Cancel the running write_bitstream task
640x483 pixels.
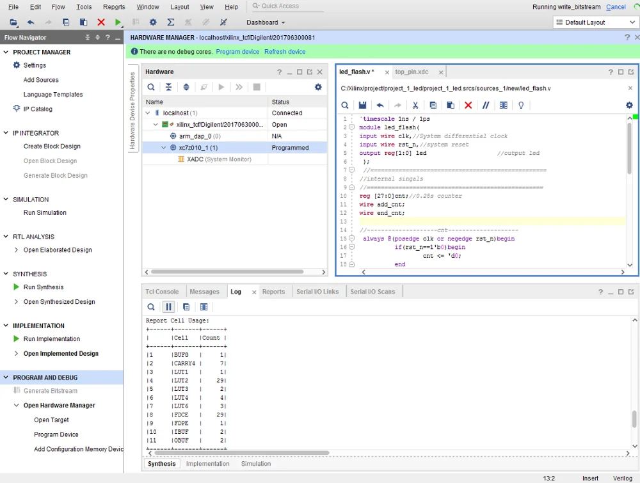click(616, 7)
